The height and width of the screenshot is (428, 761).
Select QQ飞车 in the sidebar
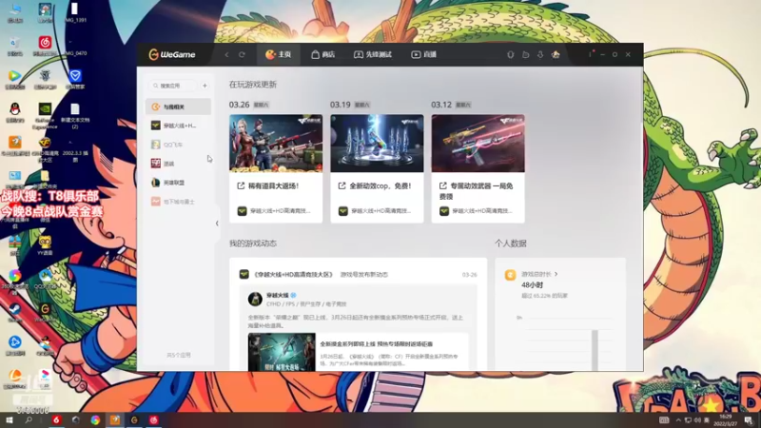(178, 145)
